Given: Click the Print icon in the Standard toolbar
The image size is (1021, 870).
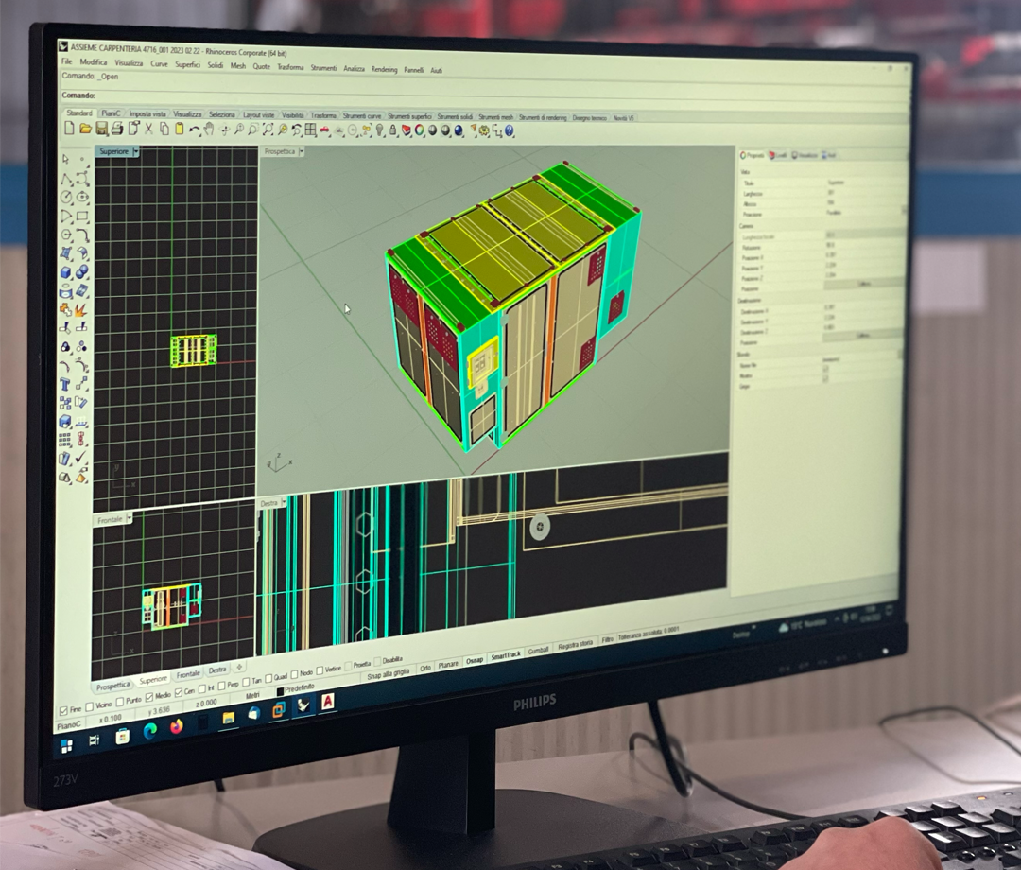Looking at the screenshot, I should [116, 128].
